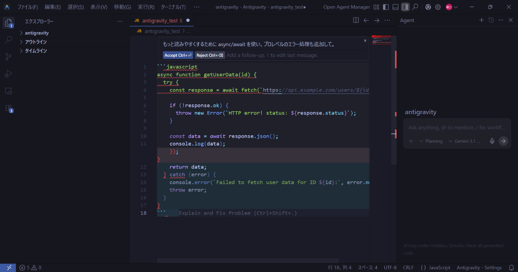Image resolution: width=518 pixels, height=272 pixels.
Task: Open the 実行(R) menu
Action: tap(146, 7)
